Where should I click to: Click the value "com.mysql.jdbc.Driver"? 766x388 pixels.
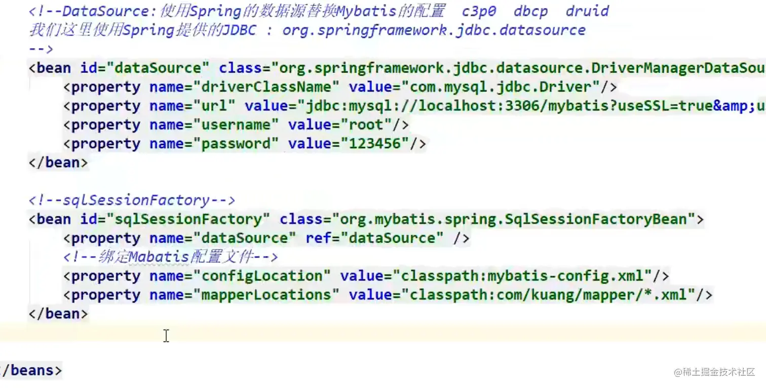coord(501,87)
